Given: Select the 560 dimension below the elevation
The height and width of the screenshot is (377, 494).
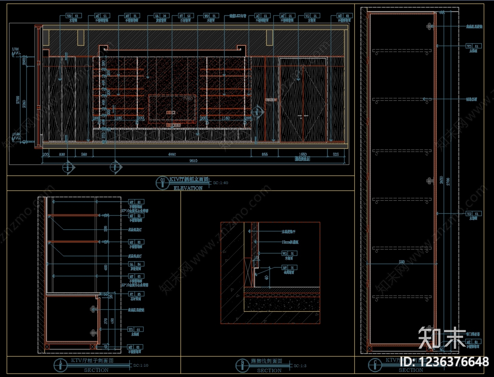Looking at the screenshot, I should coord(84,155).
